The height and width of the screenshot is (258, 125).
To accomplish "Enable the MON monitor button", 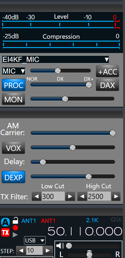I will pyautogui.click(x=14, y=99).
